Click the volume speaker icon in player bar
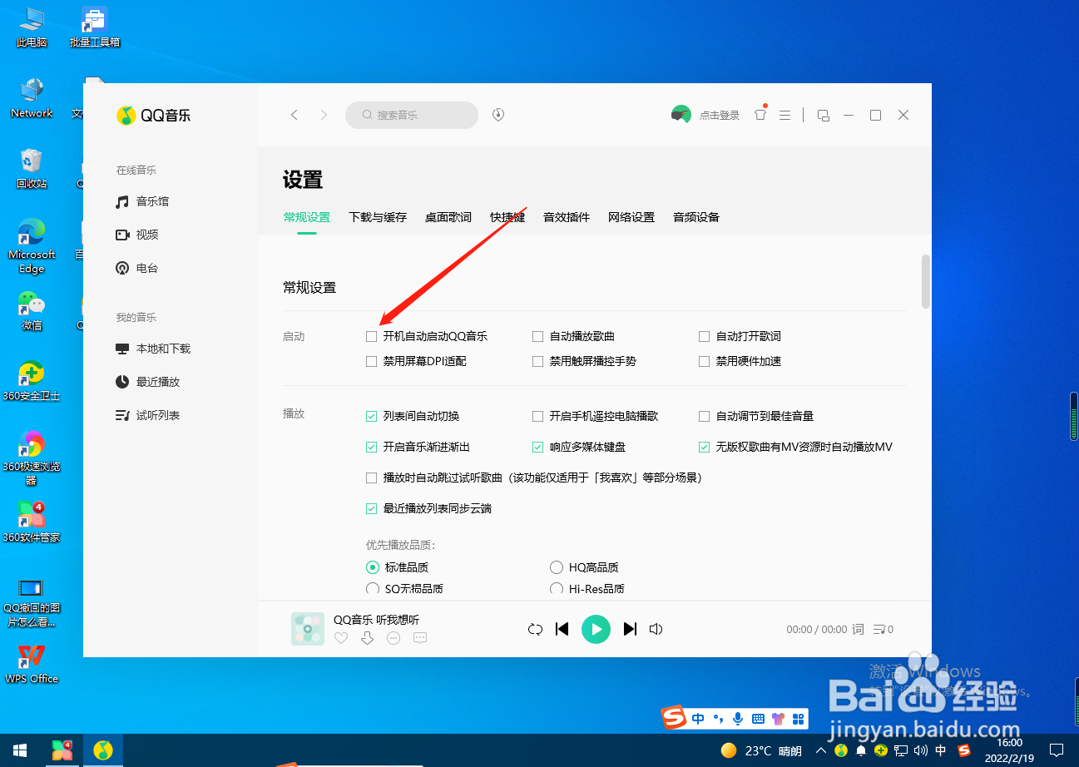The height and width of the screenshot is (767, 1079). tap(656, 629)
